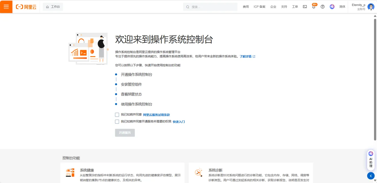
Task: Go to 工作台 workbench
Action: (x=53, y=7)
